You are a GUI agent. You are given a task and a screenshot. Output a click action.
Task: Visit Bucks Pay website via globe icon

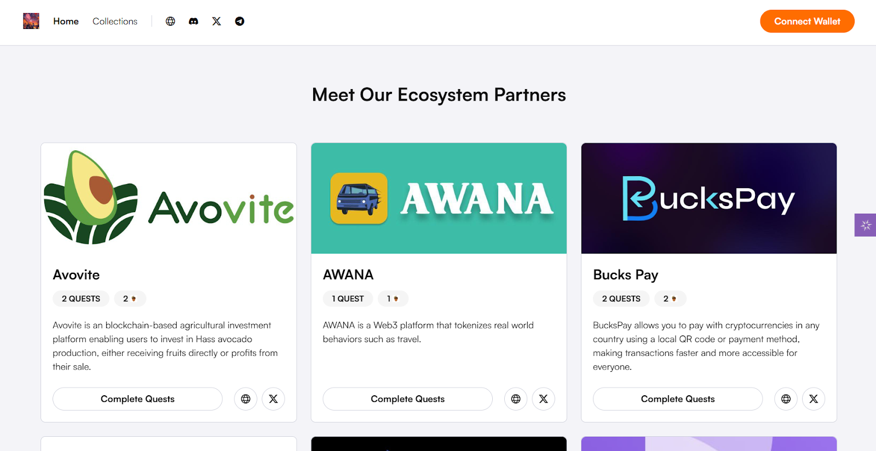pyautogui.click(x=786, y=399)
